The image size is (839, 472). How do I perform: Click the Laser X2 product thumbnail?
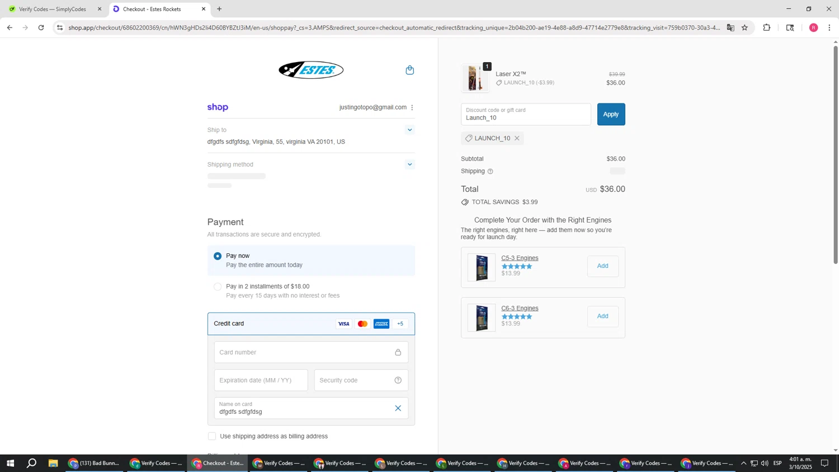point(475,78)
